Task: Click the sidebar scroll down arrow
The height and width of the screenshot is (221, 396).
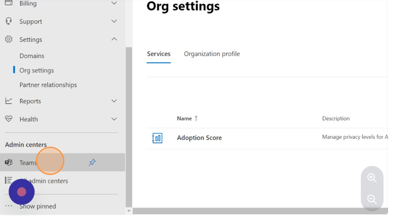Action: point(129,211)
